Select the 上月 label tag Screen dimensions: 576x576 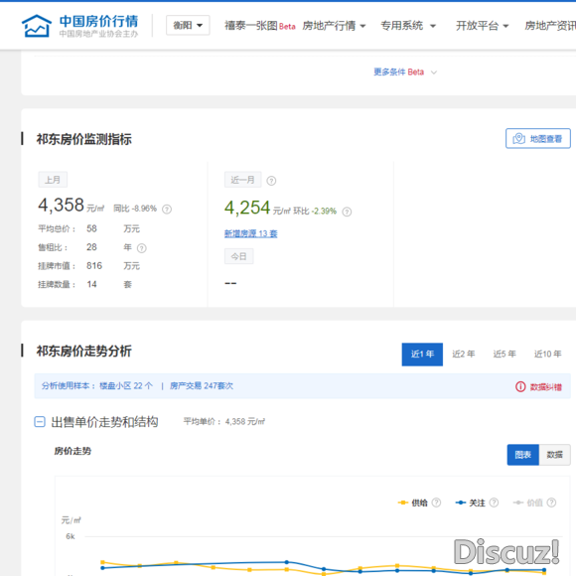[x=53, y=180]
